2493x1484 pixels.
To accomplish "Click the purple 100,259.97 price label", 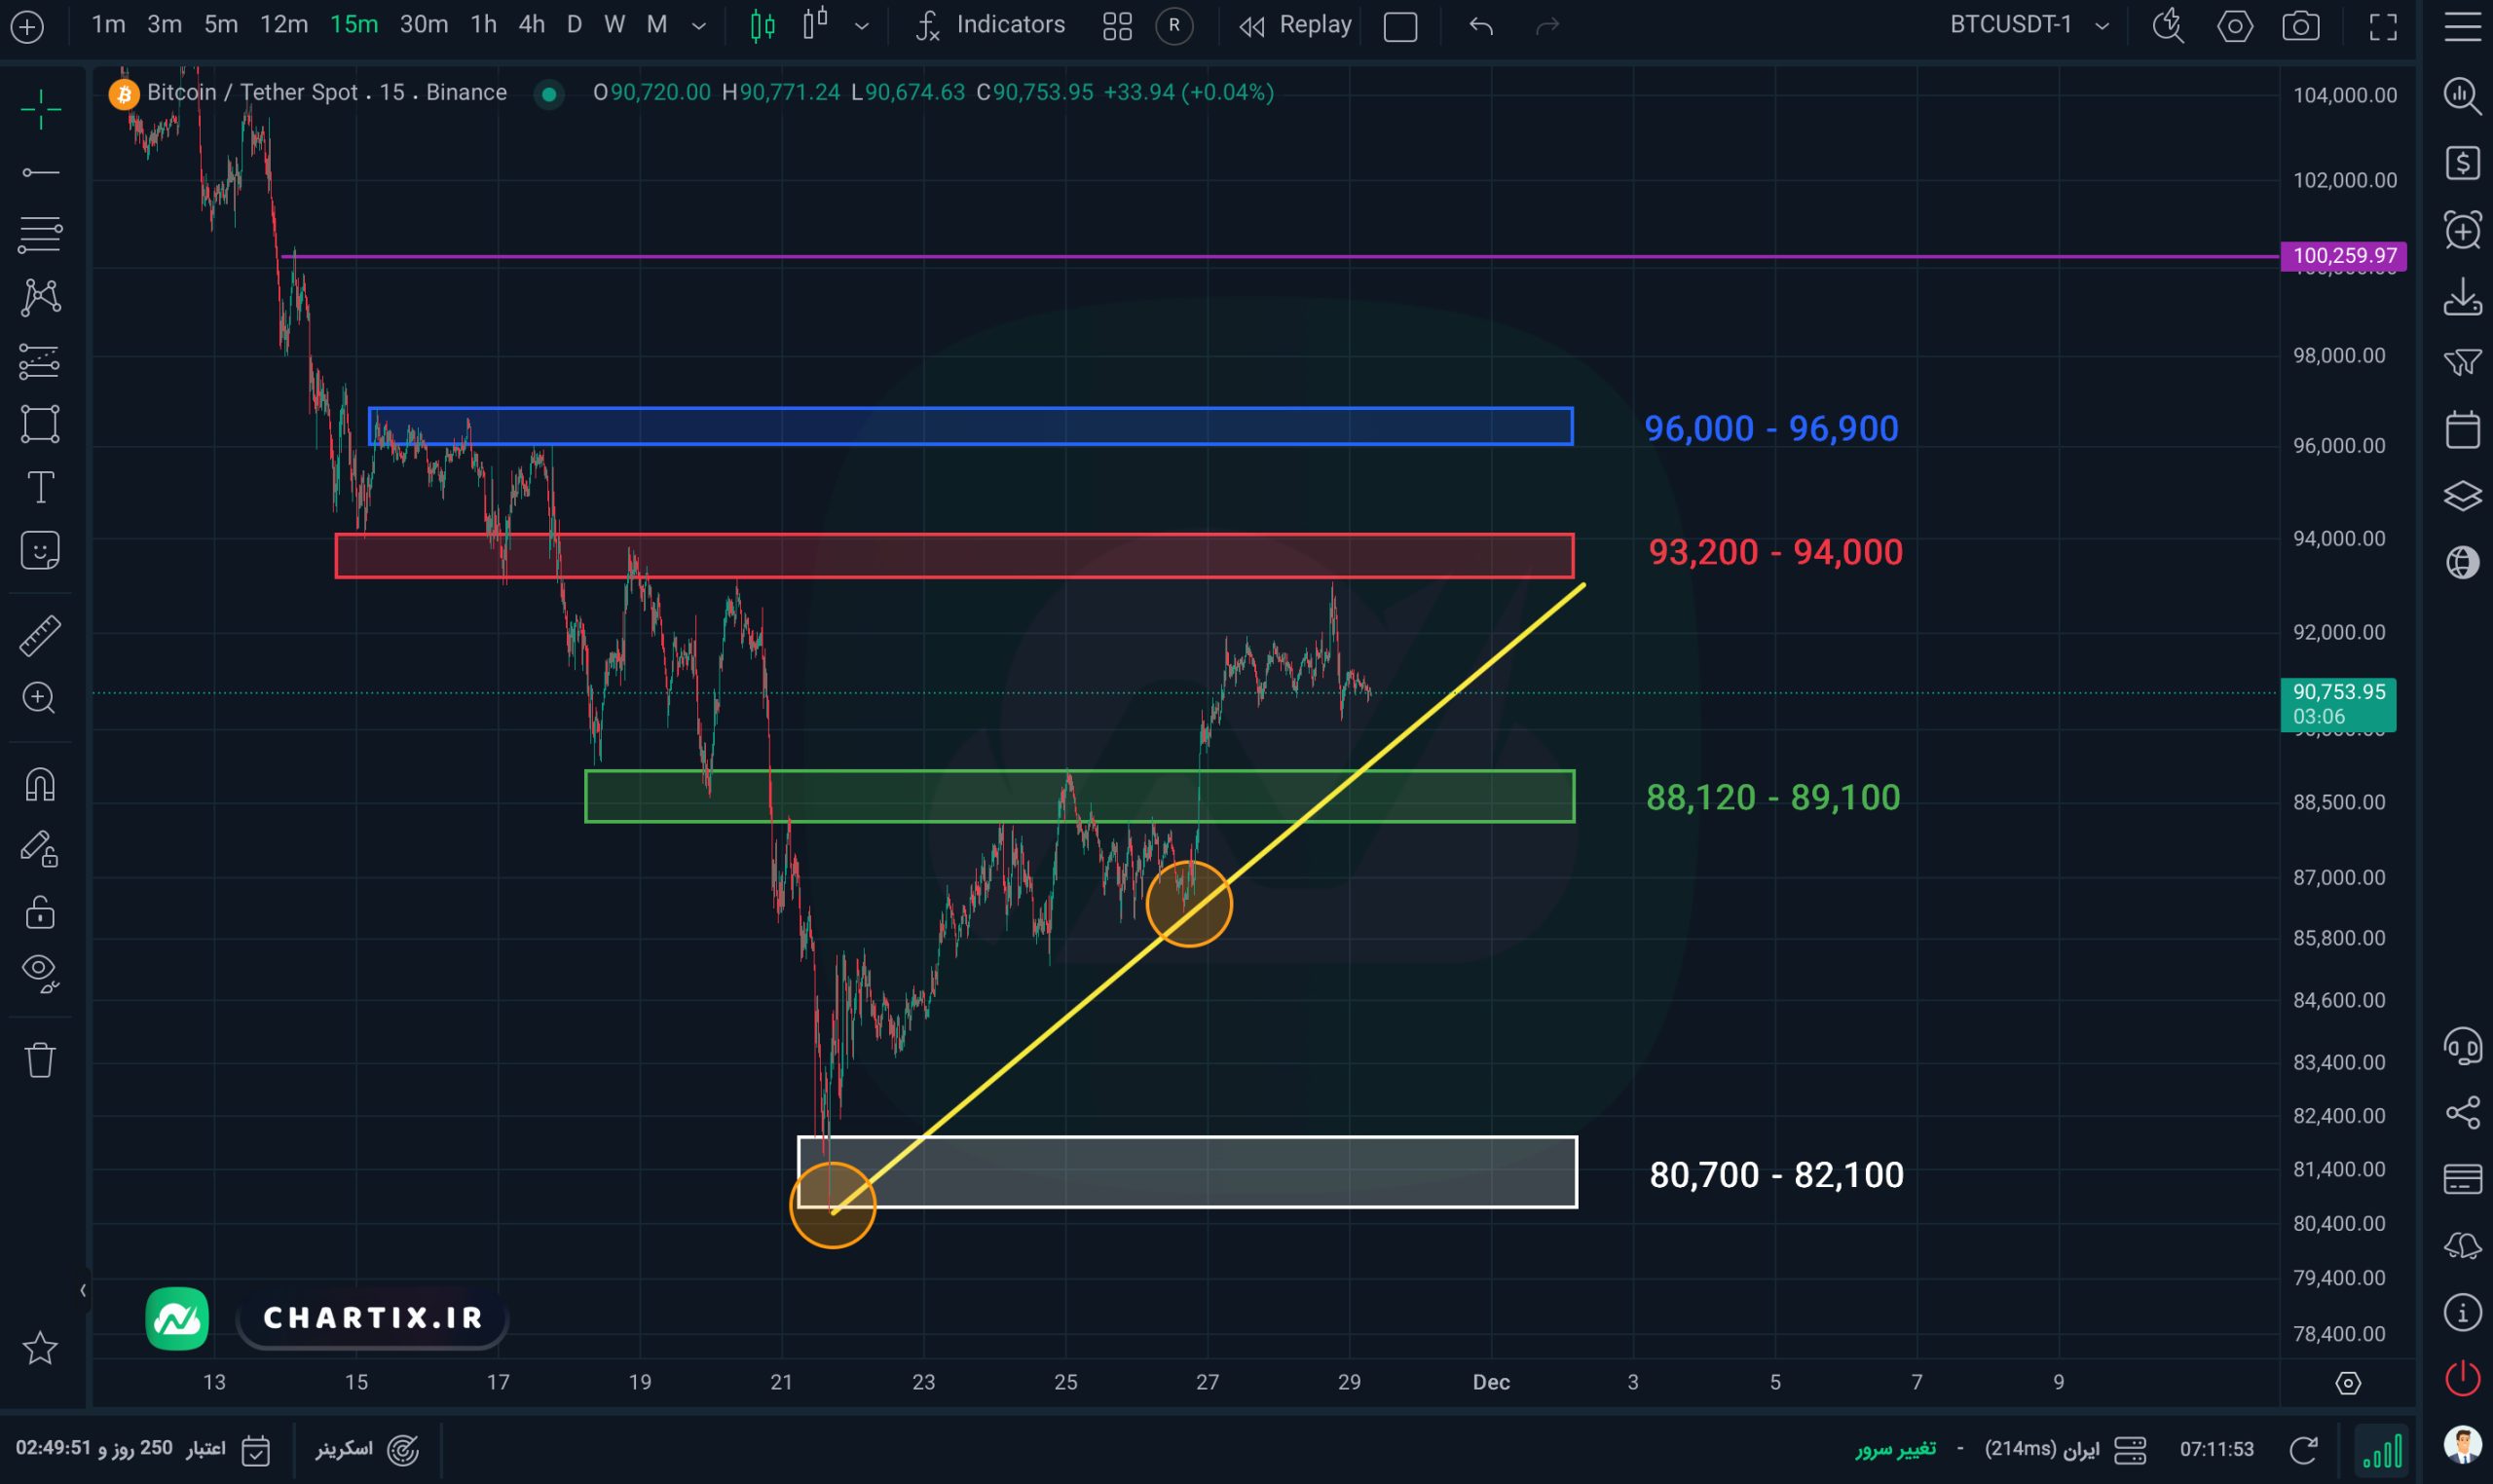I will click(2343, 256).
